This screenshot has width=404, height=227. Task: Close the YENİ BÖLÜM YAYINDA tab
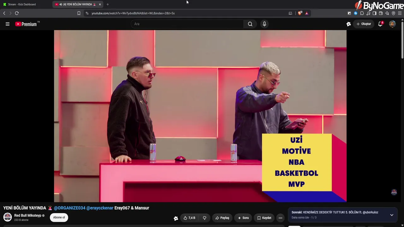coord(100,4)
